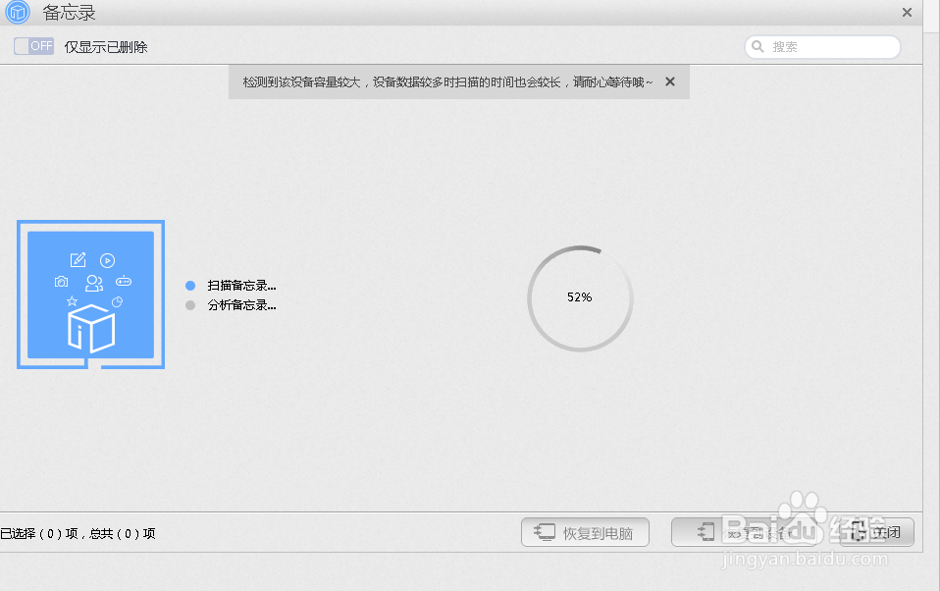Click the blue notes box illustration
Viewport: 940px width, 591px height.
click(90, 295)
